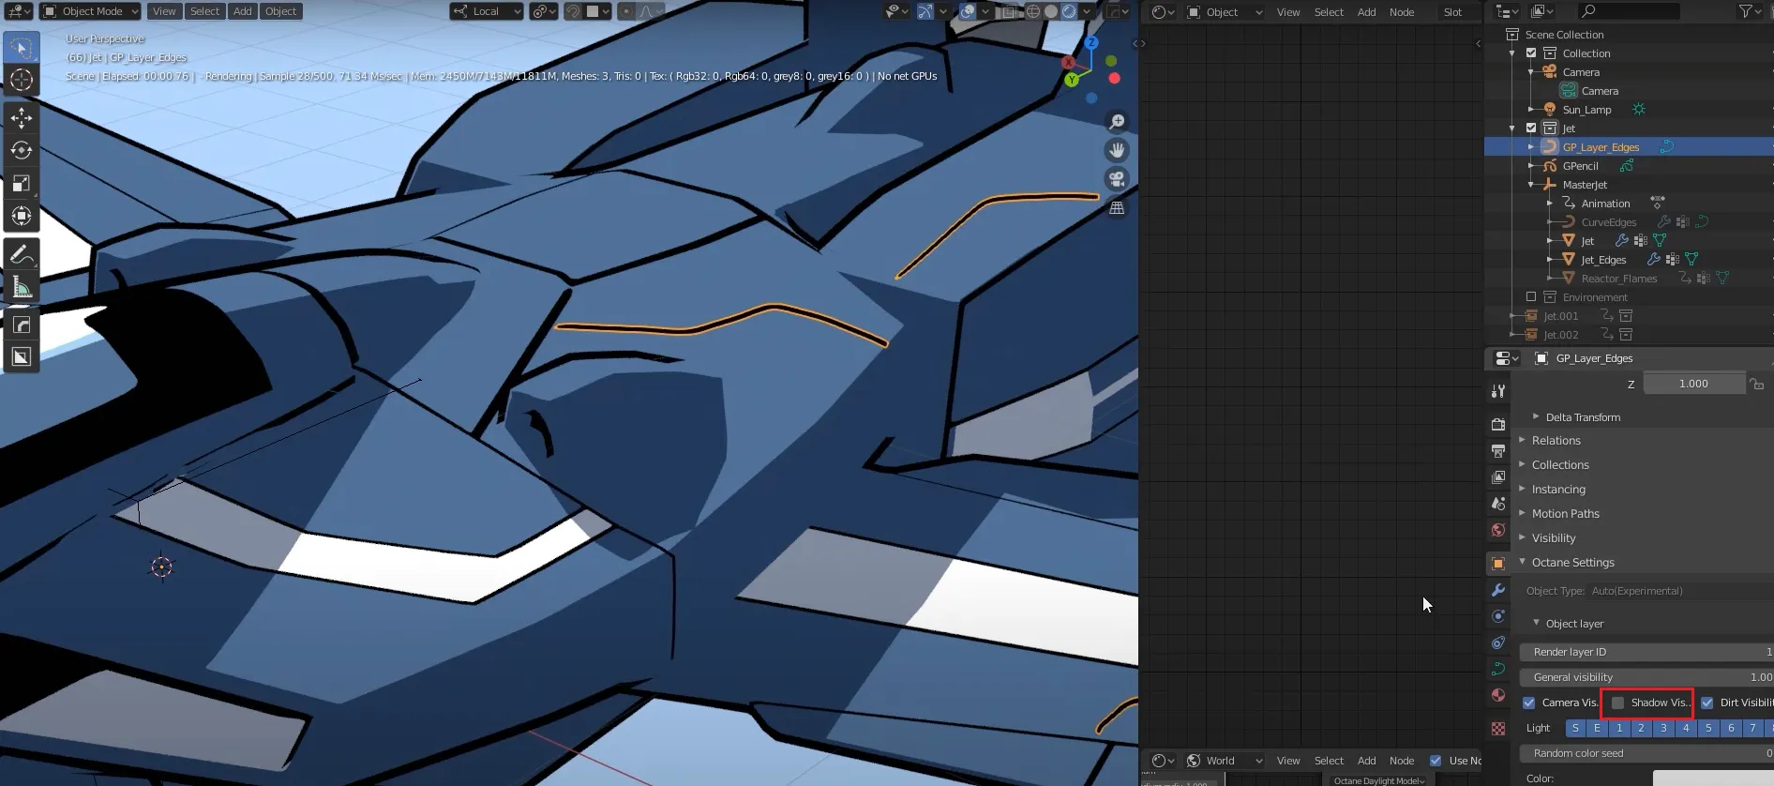This screenshot has height=786, width=1774.
Task: Enable the Environement collection checkbox
Action: tap(1531, 297)
